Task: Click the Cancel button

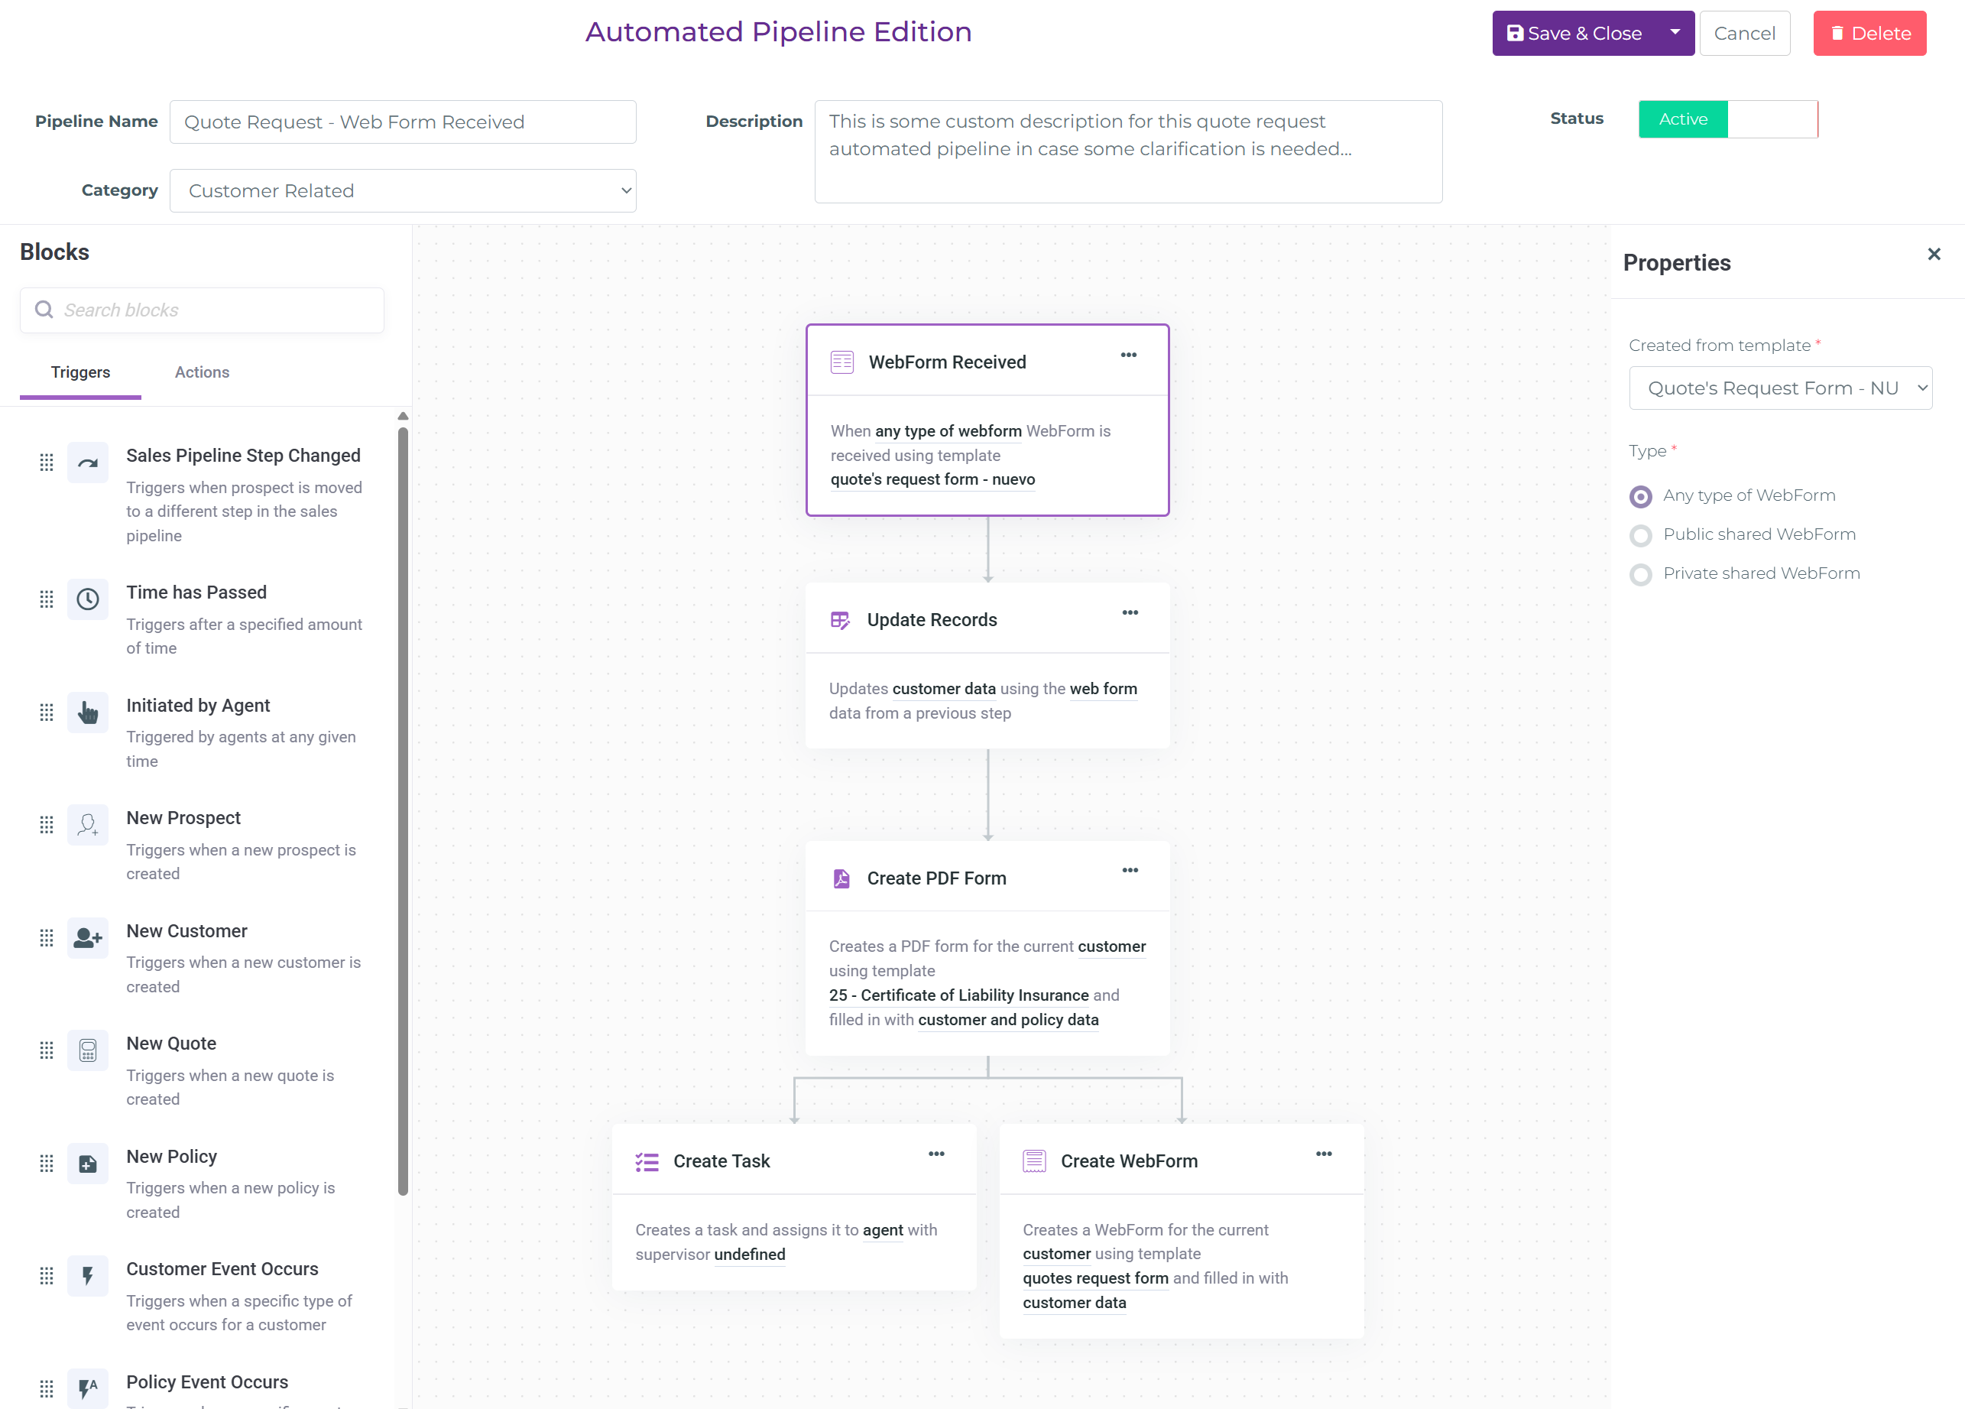Action: [1744, 34]
